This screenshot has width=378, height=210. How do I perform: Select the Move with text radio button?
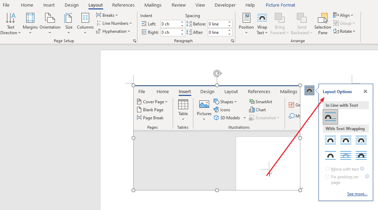click(327, 169)
